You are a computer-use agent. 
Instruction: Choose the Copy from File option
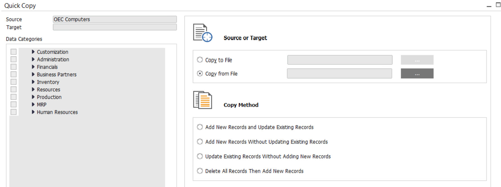[x=200, y=74]
